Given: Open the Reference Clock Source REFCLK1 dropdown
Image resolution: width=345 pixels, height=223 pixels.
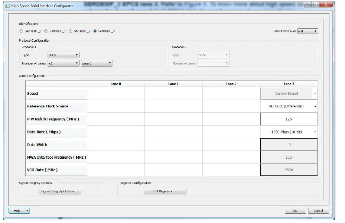Looking at the screenshot, I should pyautogui.click(x=289, y=106).
